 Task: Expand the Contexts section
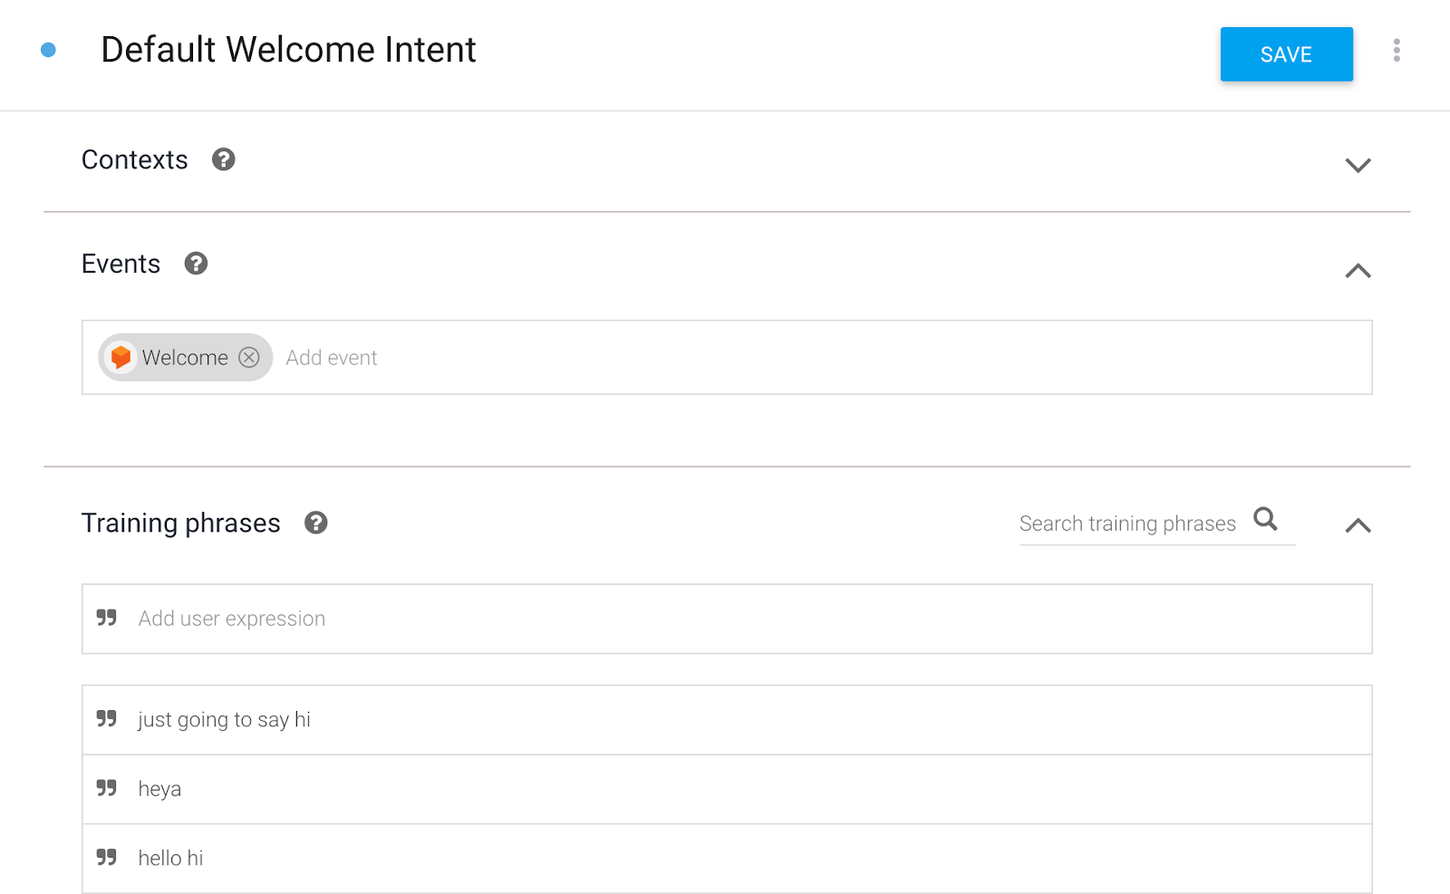pos(1358,165)
